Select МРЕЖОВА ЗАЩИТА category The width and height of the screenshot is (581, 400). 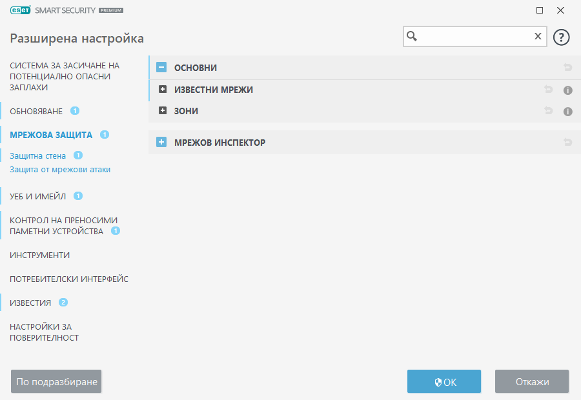(51, 135)
